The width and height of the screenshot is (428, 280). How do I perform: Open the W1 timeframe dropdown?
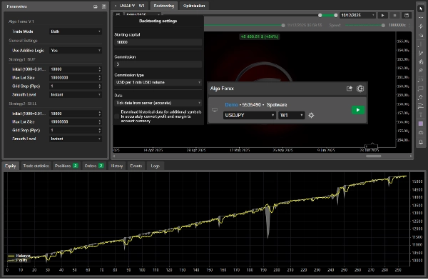pos(292,116)
